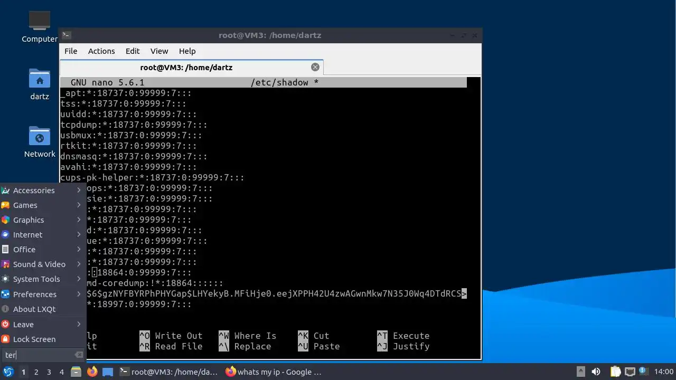Click the Leave power icon
The height and width of the screenshot is (380, 676).
[5, 325]
